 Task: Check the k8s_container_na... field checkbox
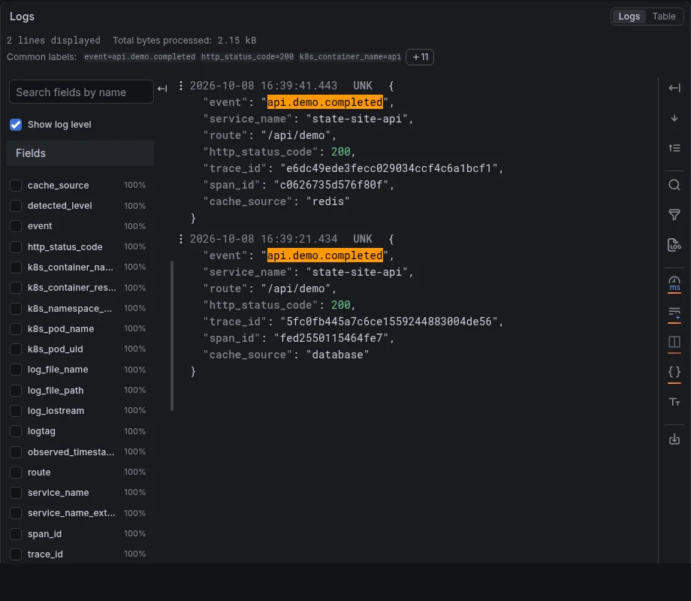16,267
